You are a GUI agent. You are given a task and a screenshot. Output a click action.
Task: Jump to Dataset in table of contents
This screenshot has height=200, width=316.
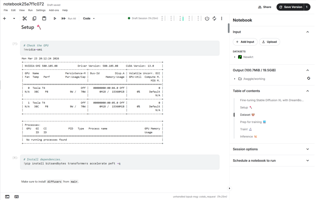247,115
